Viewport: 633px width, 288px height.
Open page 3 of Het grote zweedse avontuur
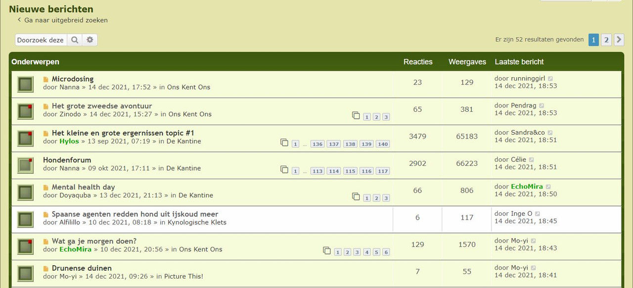386,117
